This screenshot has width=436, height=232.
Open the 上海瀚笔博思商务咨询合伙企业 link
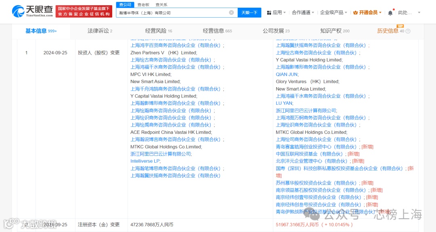(x=176, y=169)
